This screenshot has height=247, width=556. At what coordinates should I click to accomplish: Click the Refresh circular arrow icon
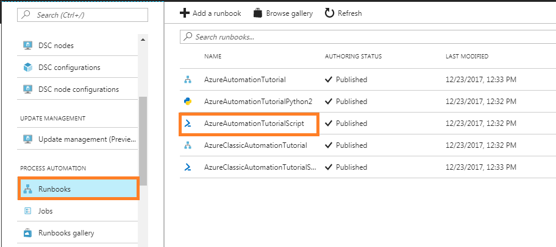[329, 13]
